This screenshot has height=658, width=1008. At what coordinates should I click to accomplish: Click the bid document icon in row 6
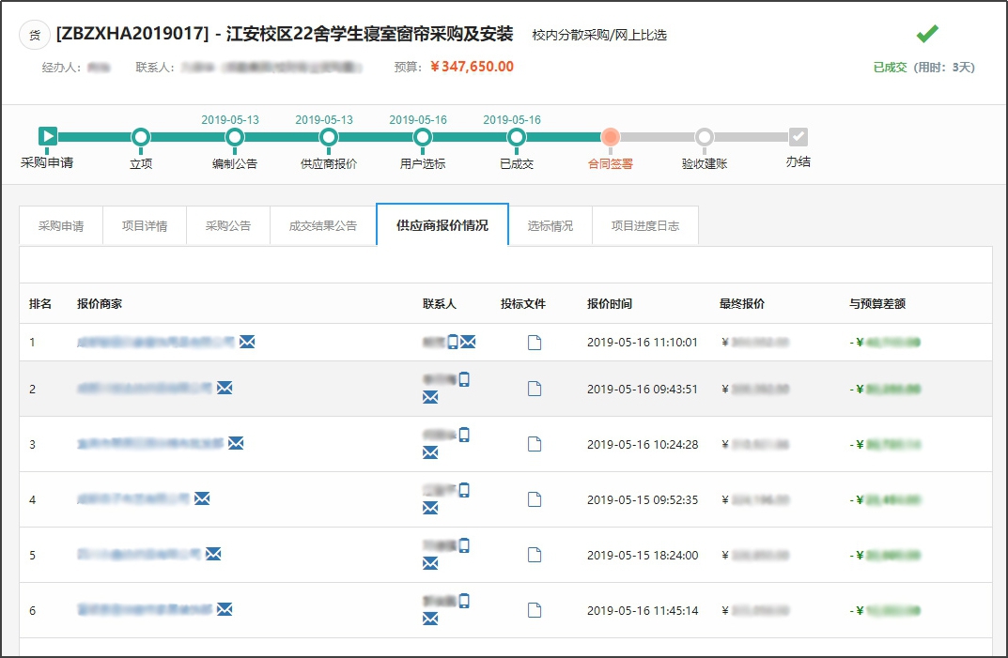pos(535,610)
